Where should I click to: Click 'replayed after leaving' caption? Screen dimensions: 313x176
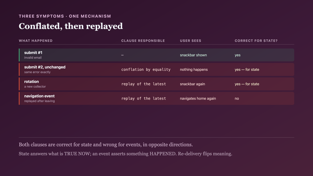click(39, 101)
